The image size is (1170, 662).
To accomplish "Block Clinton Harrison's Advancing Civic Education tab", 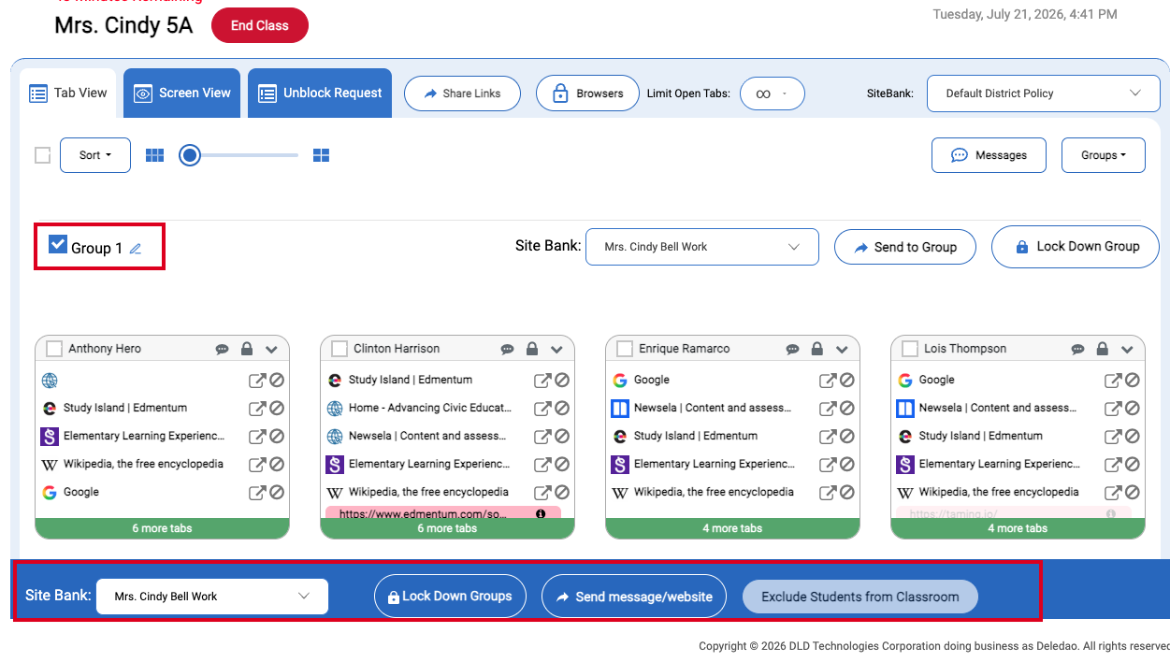I will click(x=562, y=409).
